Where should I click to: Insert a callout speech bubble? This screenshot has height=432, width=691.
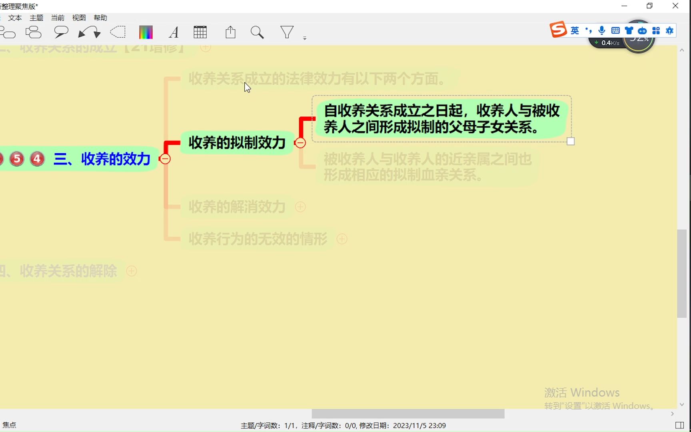61,32
